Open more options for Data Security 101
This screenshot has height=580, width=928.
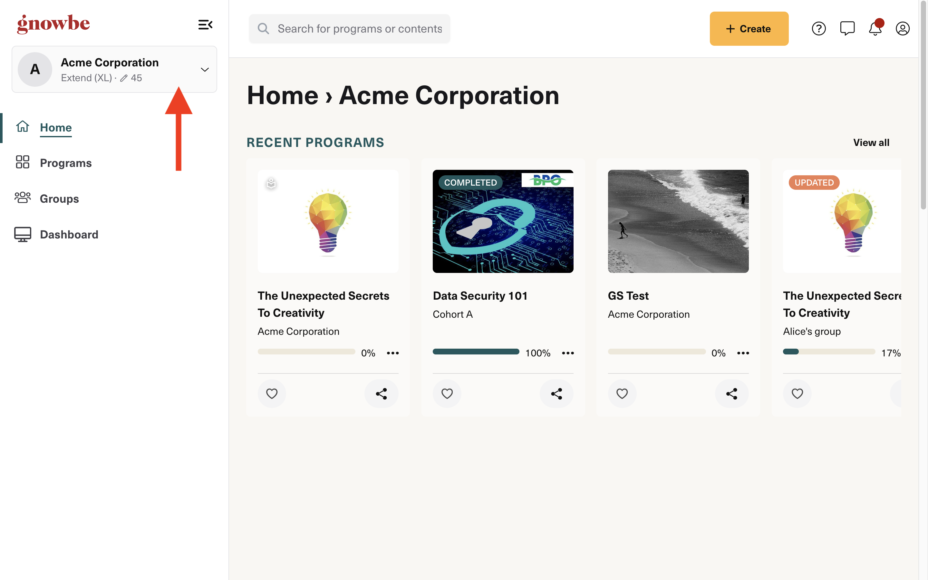pos(568,353)
